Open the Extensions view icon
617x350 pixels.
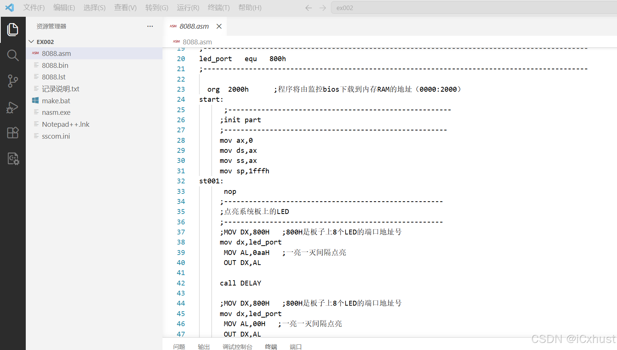(13, 133)
